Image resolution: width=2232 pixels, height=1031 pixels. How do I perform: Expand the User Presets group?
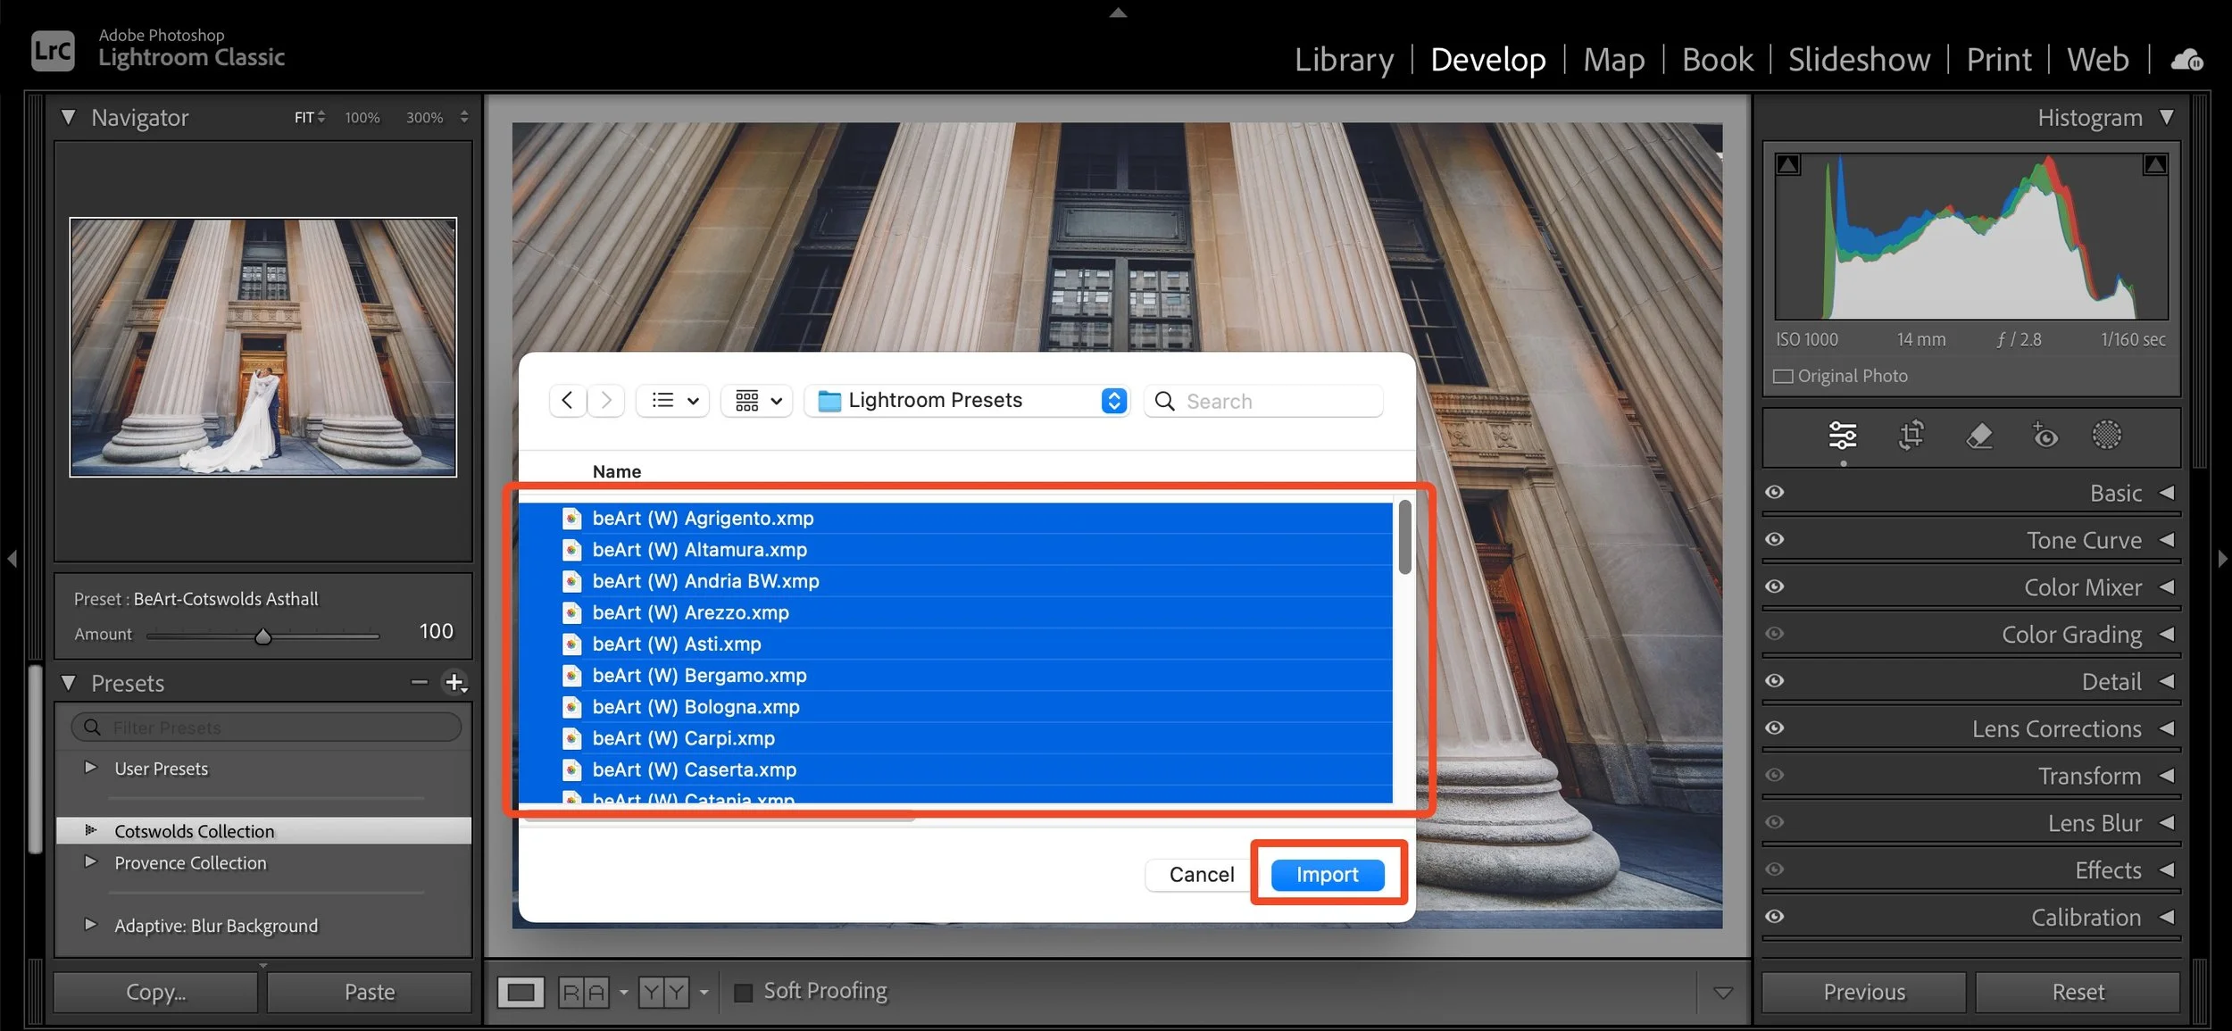tap(90, 769)
